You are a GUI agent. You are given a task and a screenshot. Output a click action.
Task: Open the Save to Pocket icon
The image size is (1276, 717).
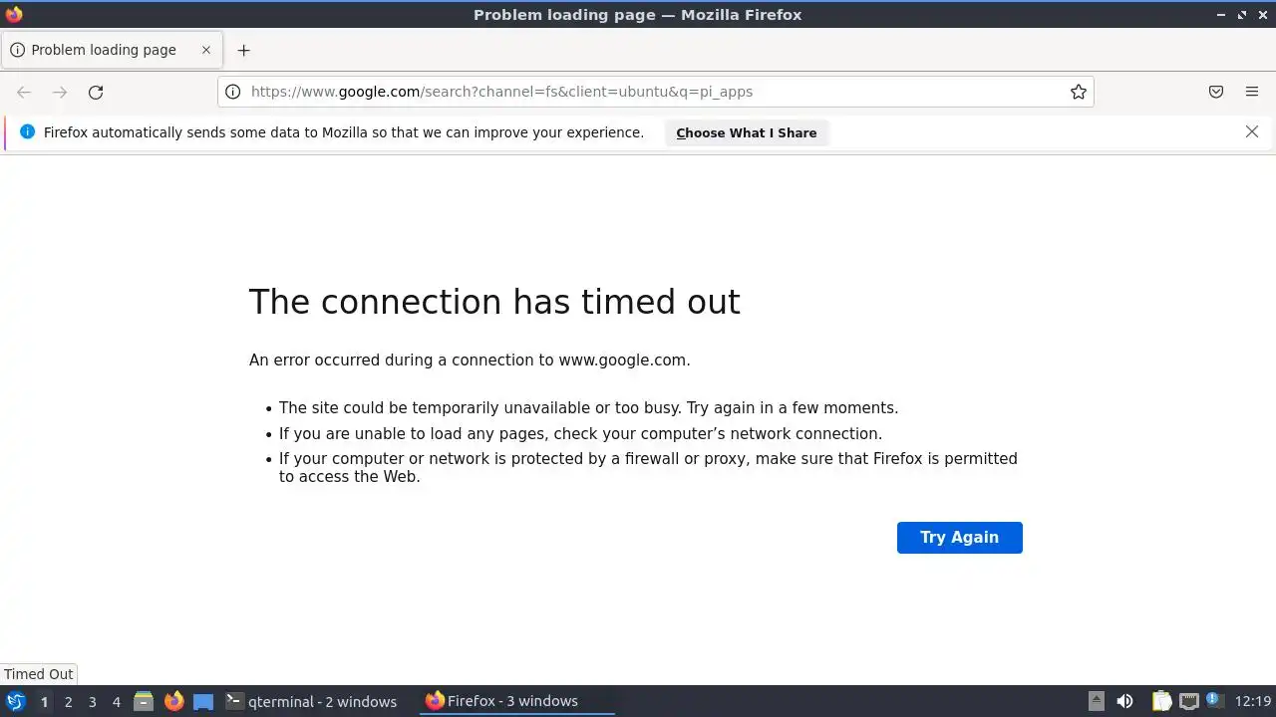coord(1216,92)
